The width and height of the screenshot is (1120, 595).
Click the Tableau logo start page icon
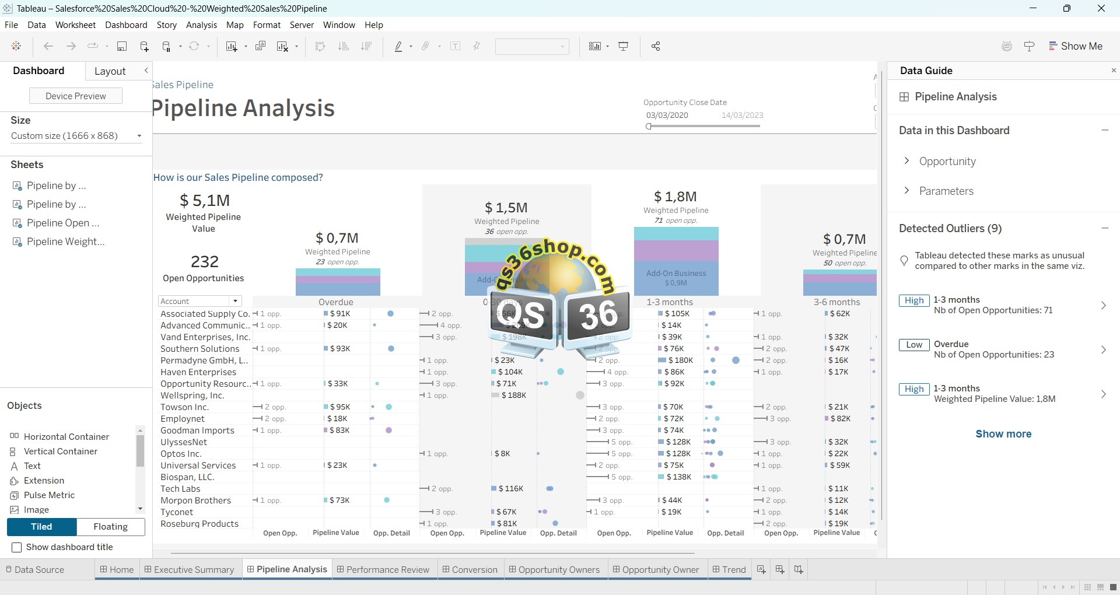click(16, 47)
